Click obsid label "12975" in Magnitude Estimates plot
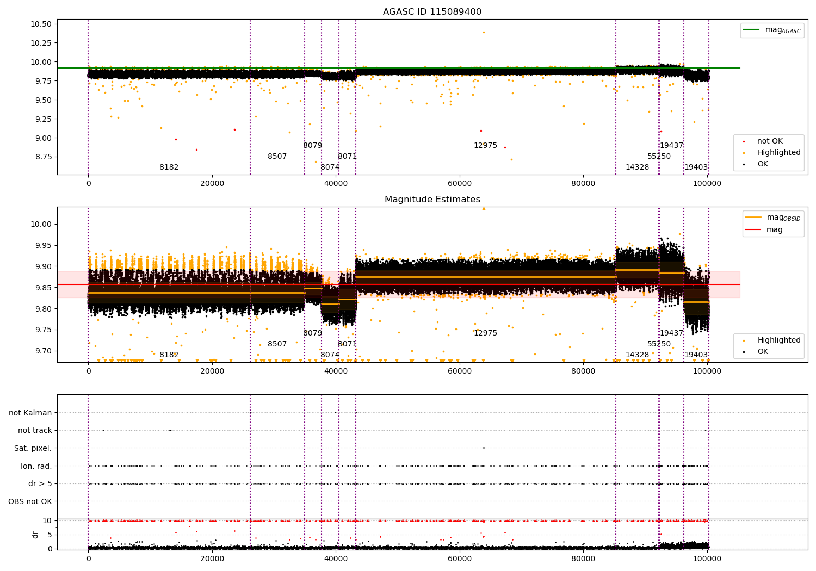Viewport: 816px width, 571px height. tap(485, 333)
